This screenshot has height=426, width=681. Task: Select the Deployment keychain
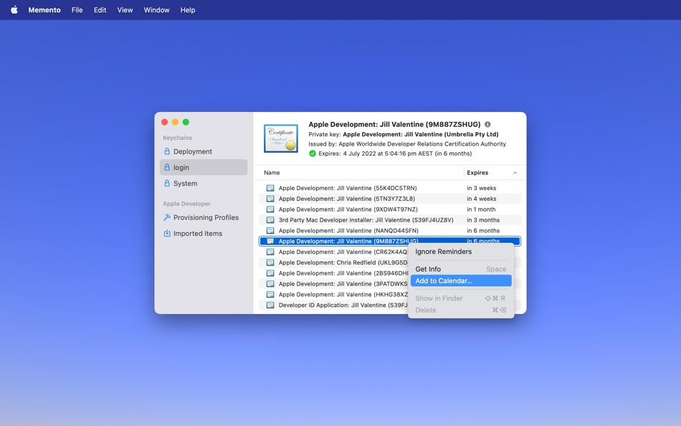(x=204, y=151)
